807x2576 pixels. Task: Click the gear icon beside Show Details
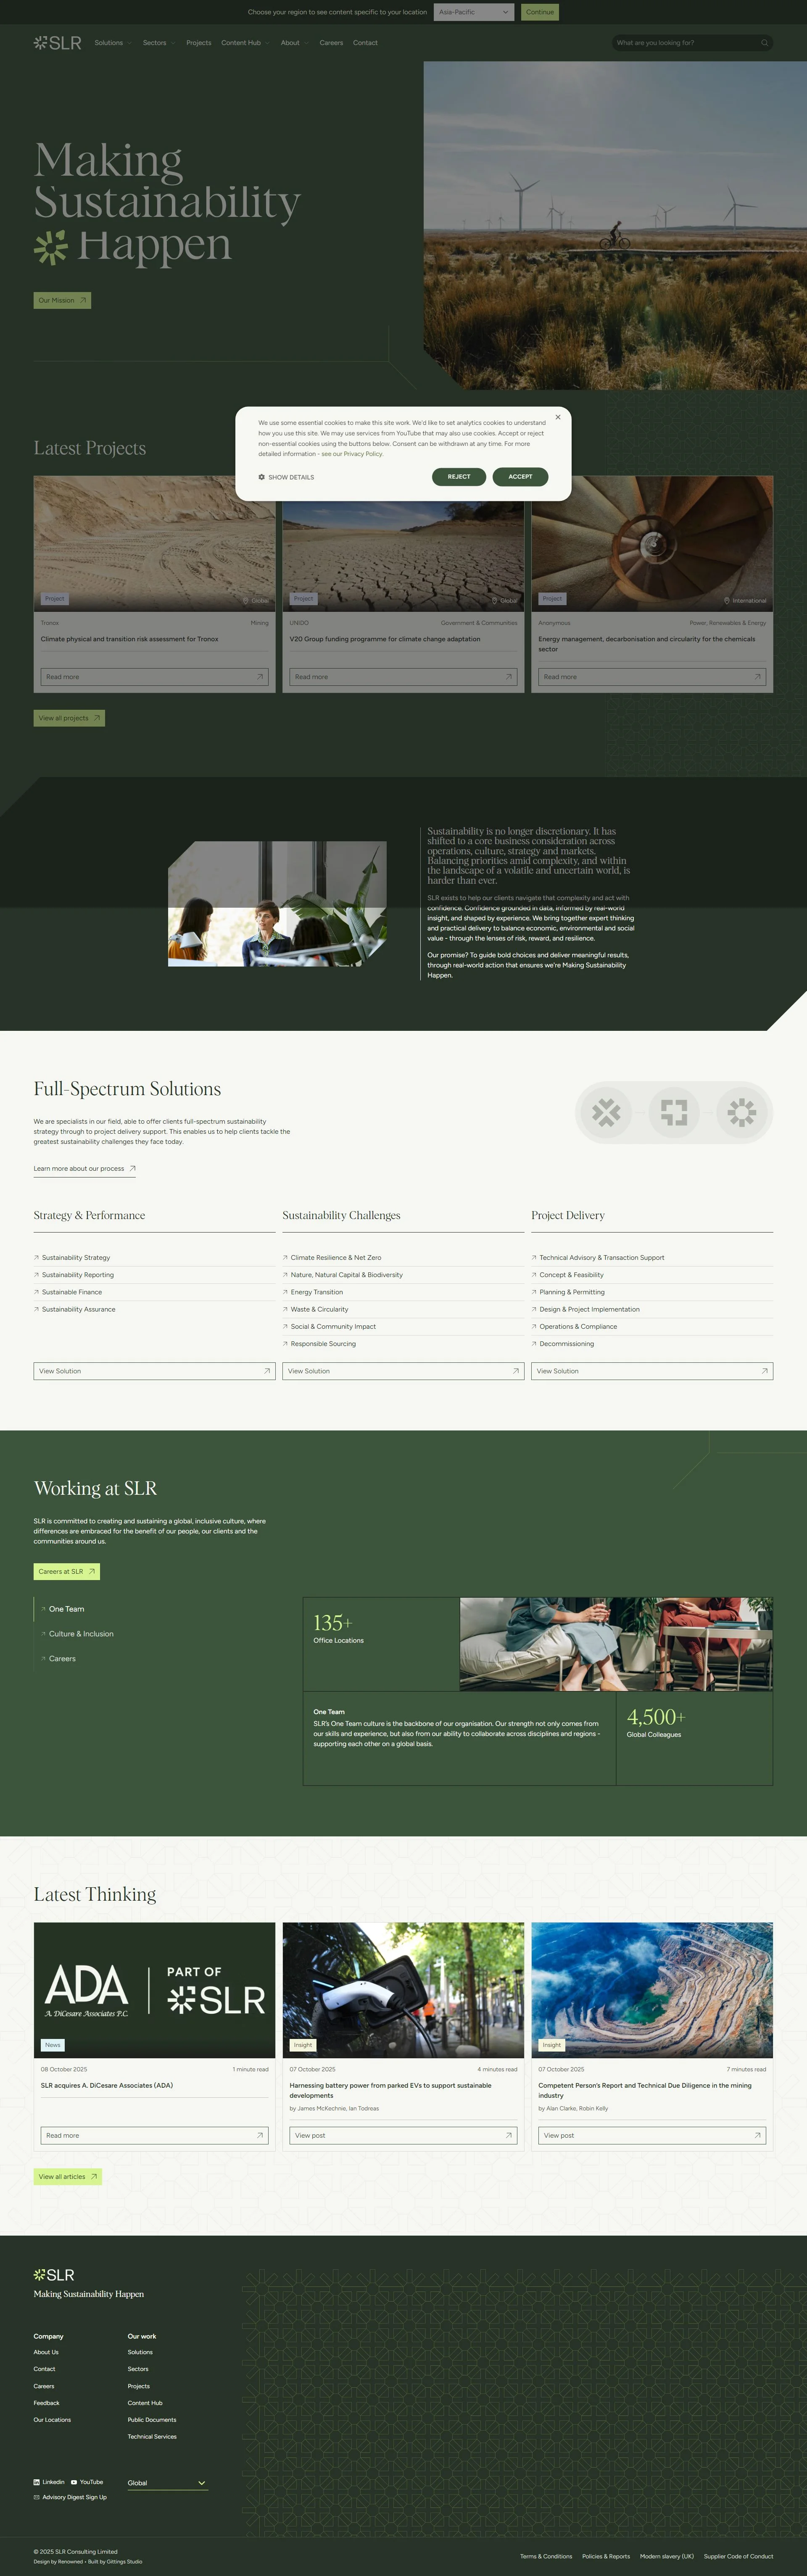[x=262, y=477]
